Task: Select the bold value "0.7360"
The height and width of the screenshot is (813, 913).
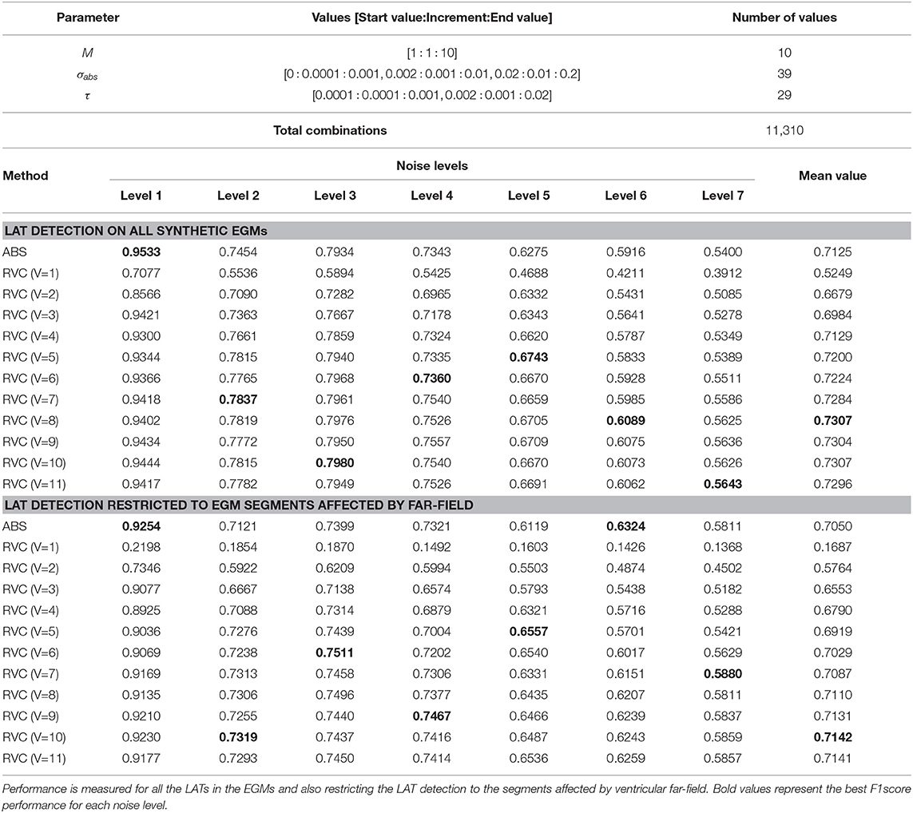Action: tap(432, 379)
